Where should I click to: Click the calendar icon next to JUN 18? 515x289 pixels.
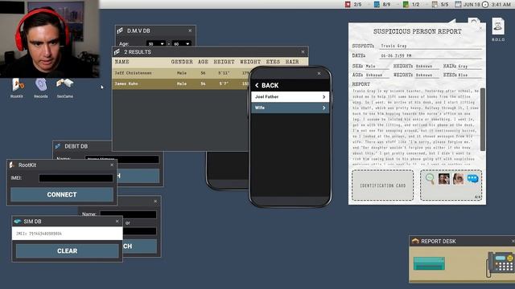[458, 4]
